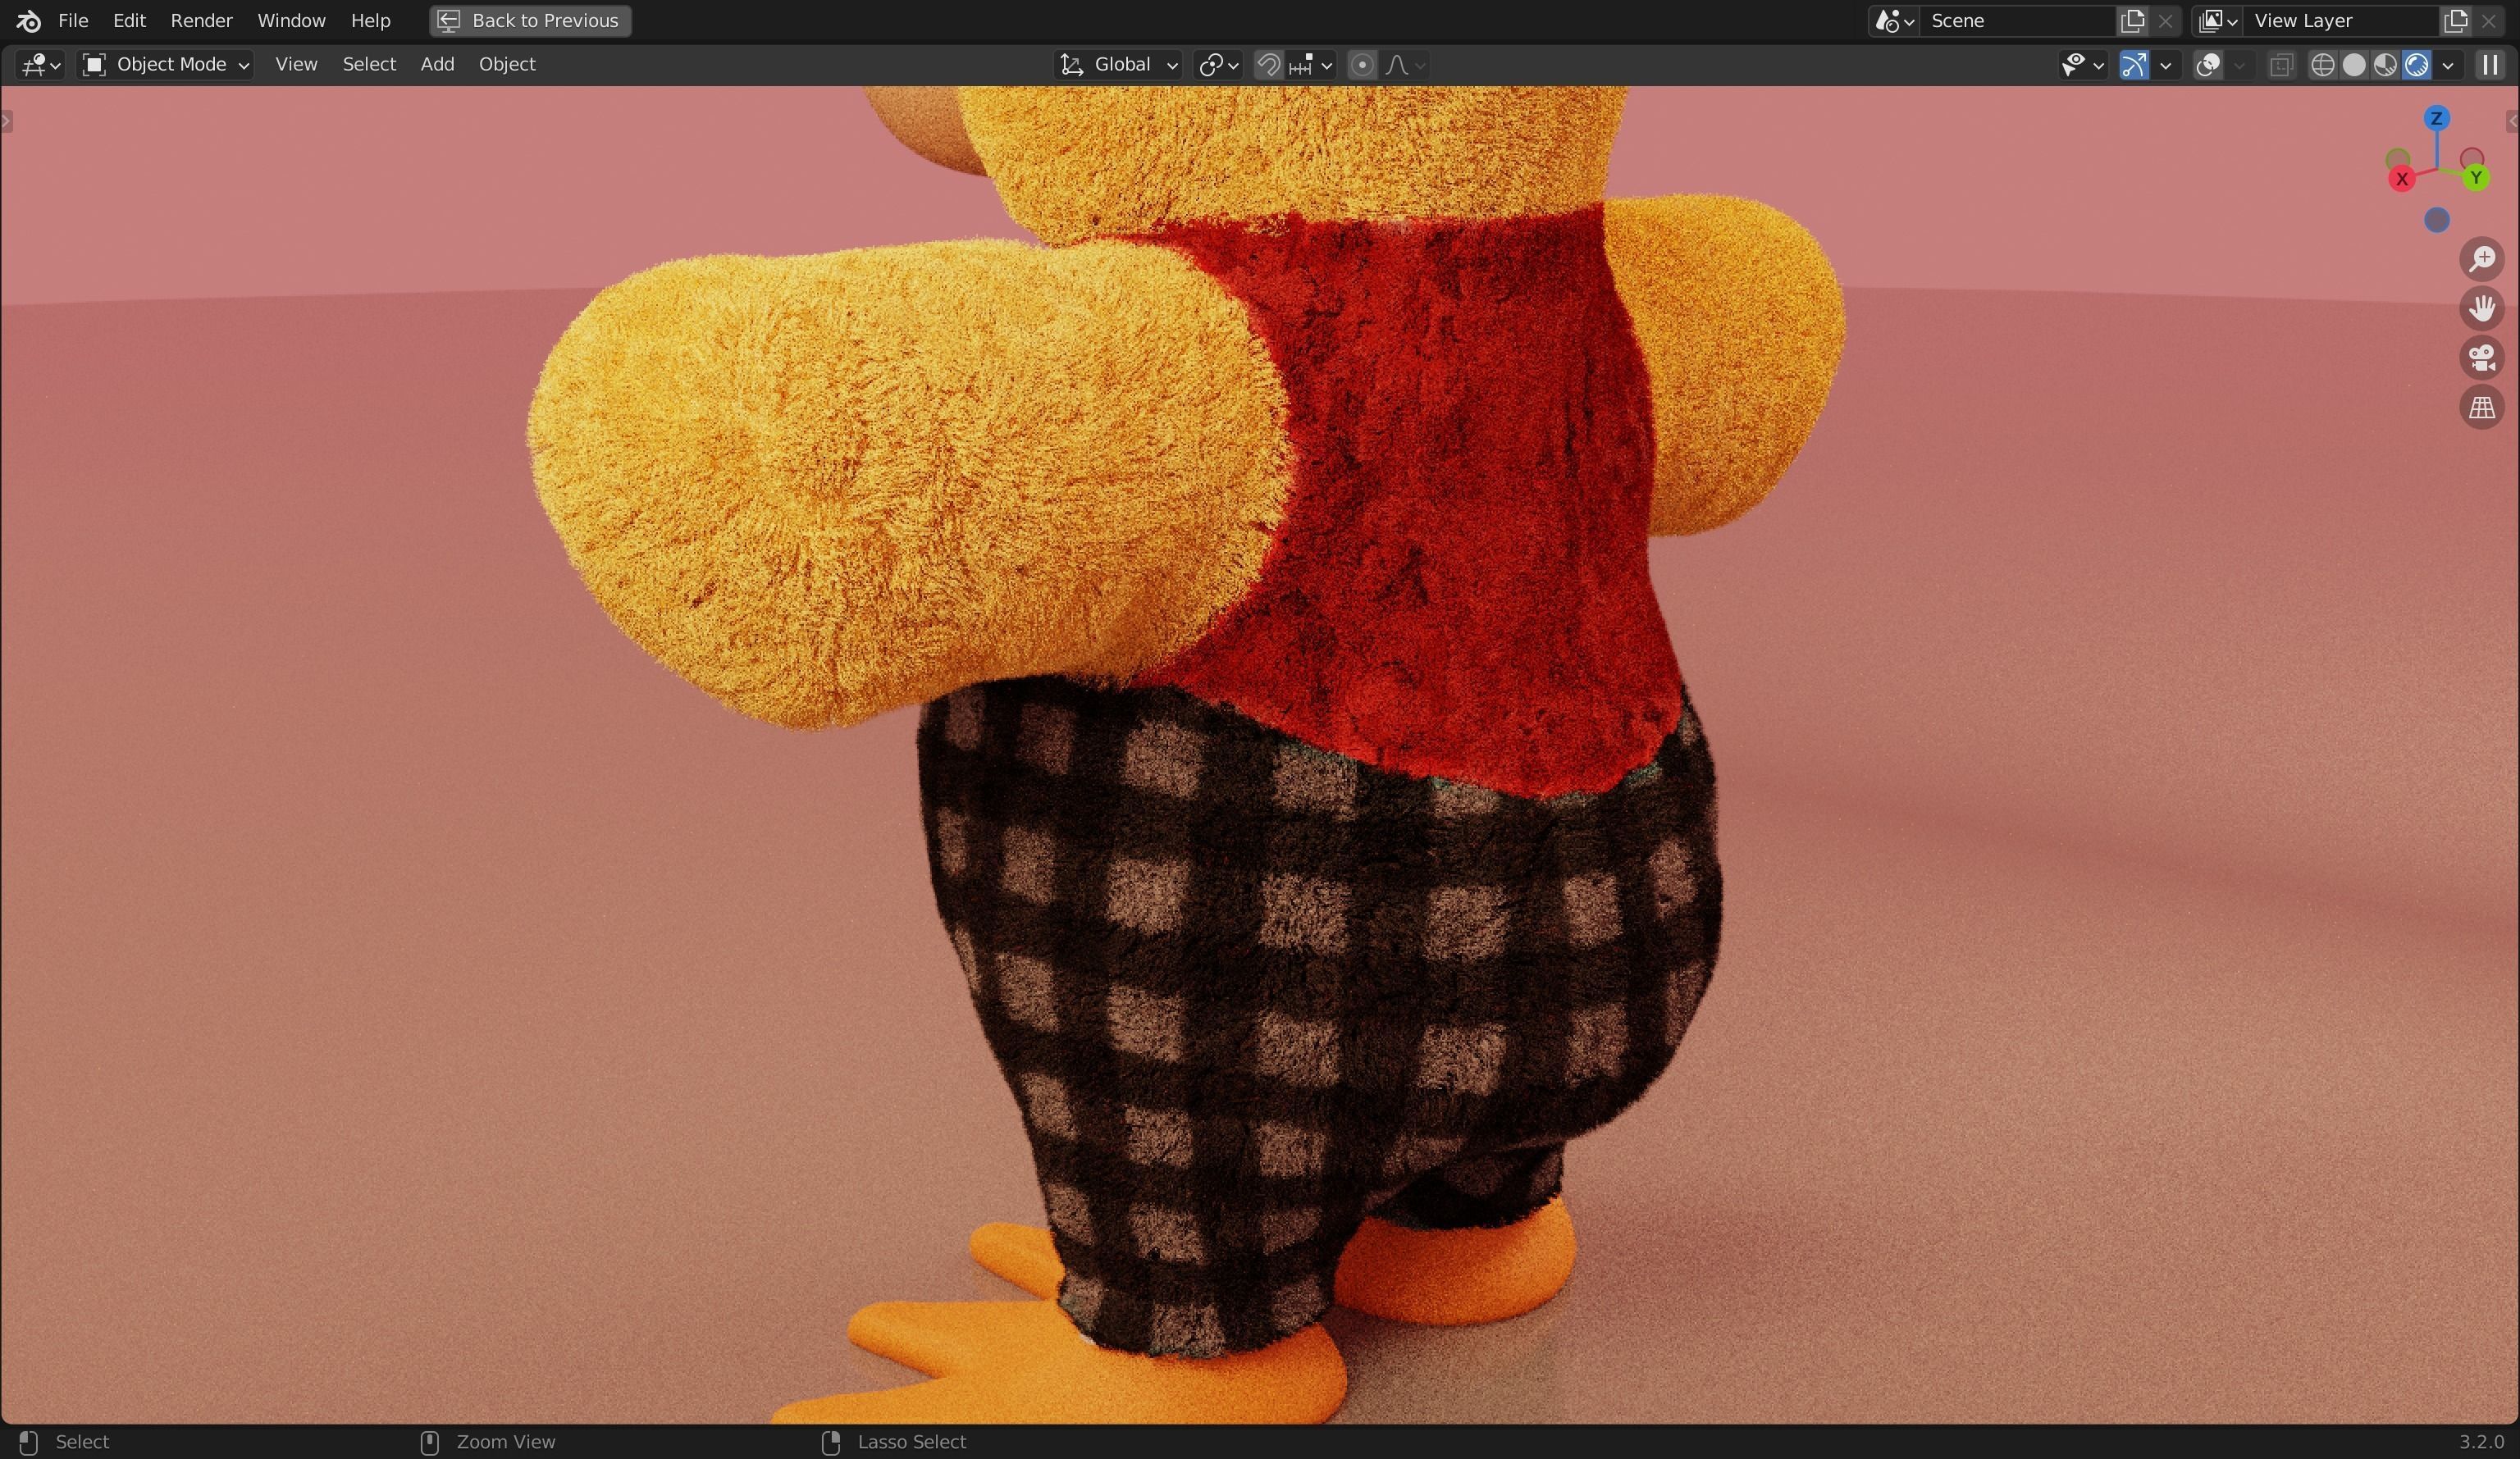This screenshot has height=1459, width=2520.
Task: Open the Edit menu
Action: tap(129, 20)
